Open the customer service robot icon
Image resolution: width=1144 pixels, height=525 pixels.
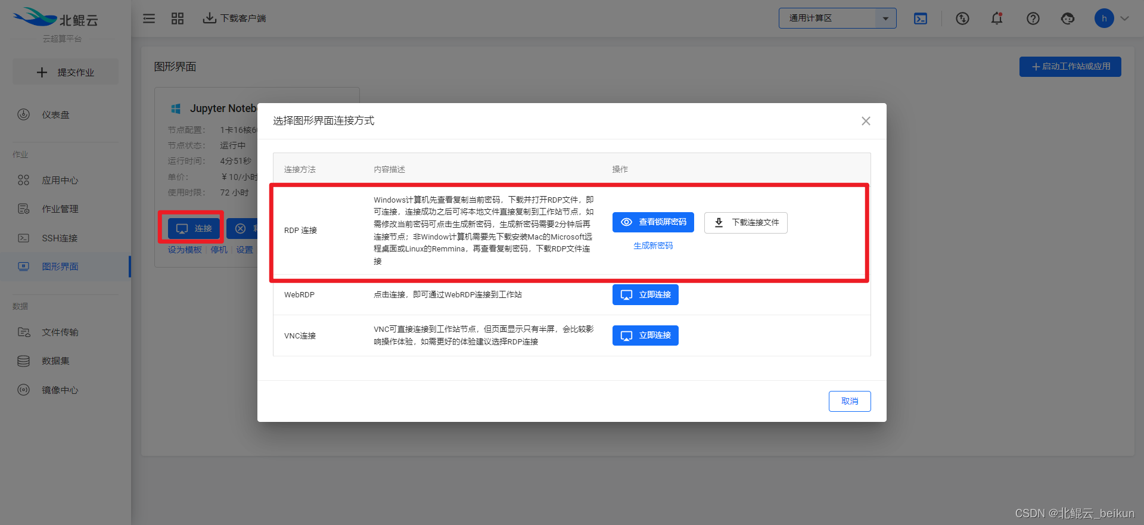[1068, 18]
